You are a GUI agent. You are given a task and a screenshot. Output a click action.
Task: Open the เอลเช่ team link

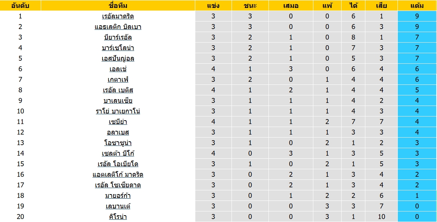(x=118, y=69)
